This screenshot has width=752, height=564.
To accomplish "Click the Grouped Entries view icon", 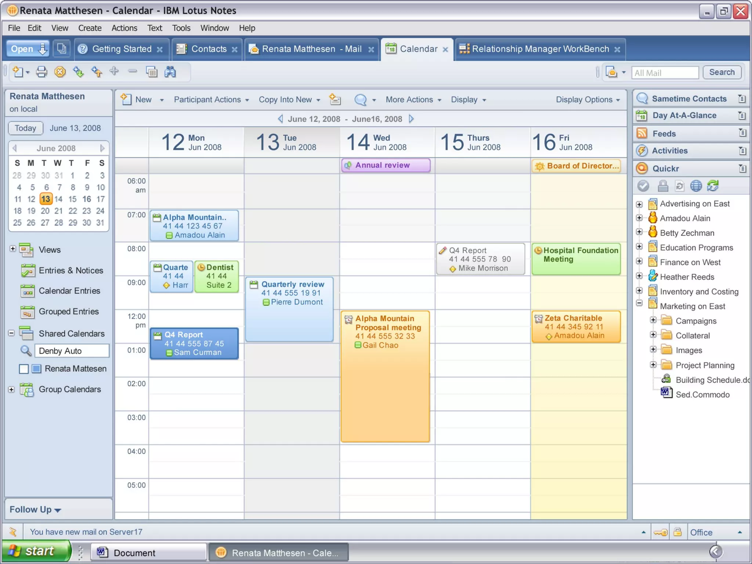I will pyautogui.click(x=28, y=312).
